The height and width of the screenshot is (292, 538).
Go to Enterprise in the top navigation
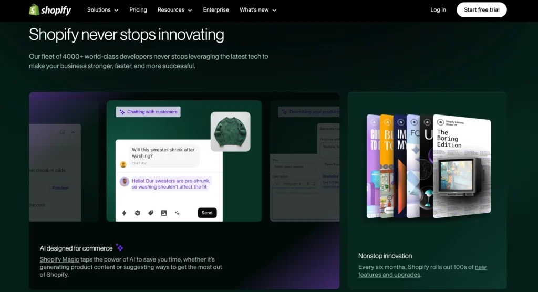click(x=216, y=10)
